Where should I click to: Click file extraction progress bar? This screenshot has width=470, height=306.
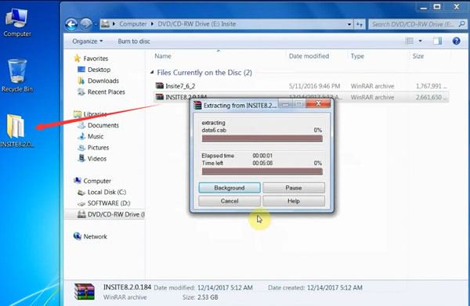[262, 139]
